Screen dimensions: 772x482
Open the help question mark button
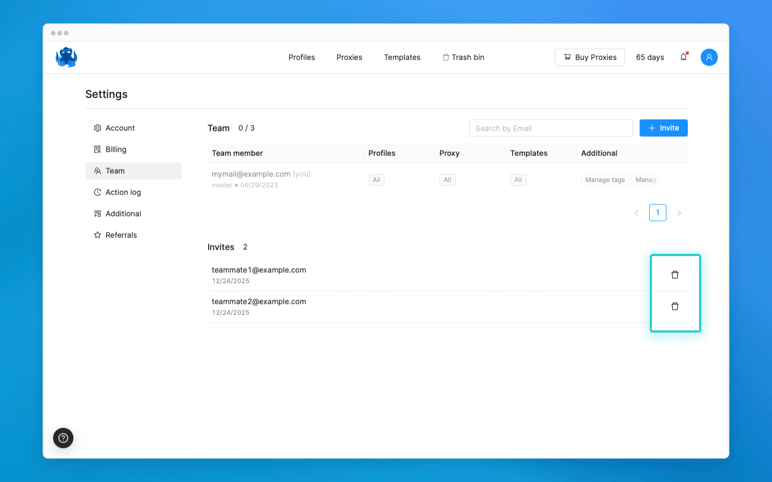(63, 438)
